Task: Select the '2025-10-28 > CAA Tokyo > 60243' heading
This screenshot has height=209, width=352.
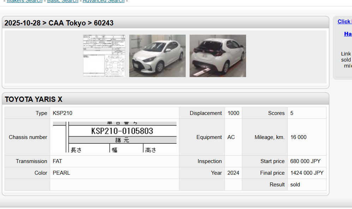Action: pos(59,23)
